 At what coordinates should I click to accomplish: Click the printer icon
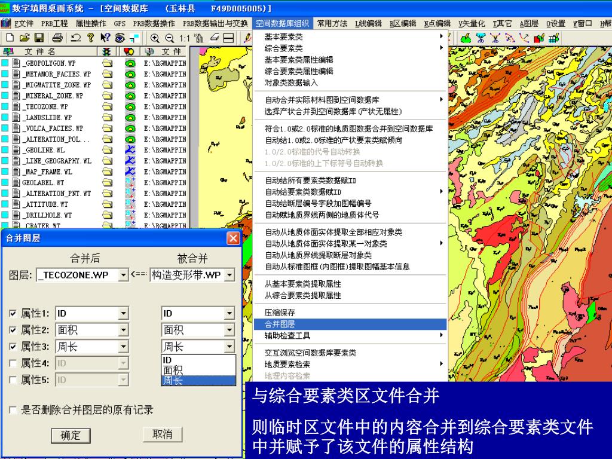pyautogui.click(x=57, y=38)
